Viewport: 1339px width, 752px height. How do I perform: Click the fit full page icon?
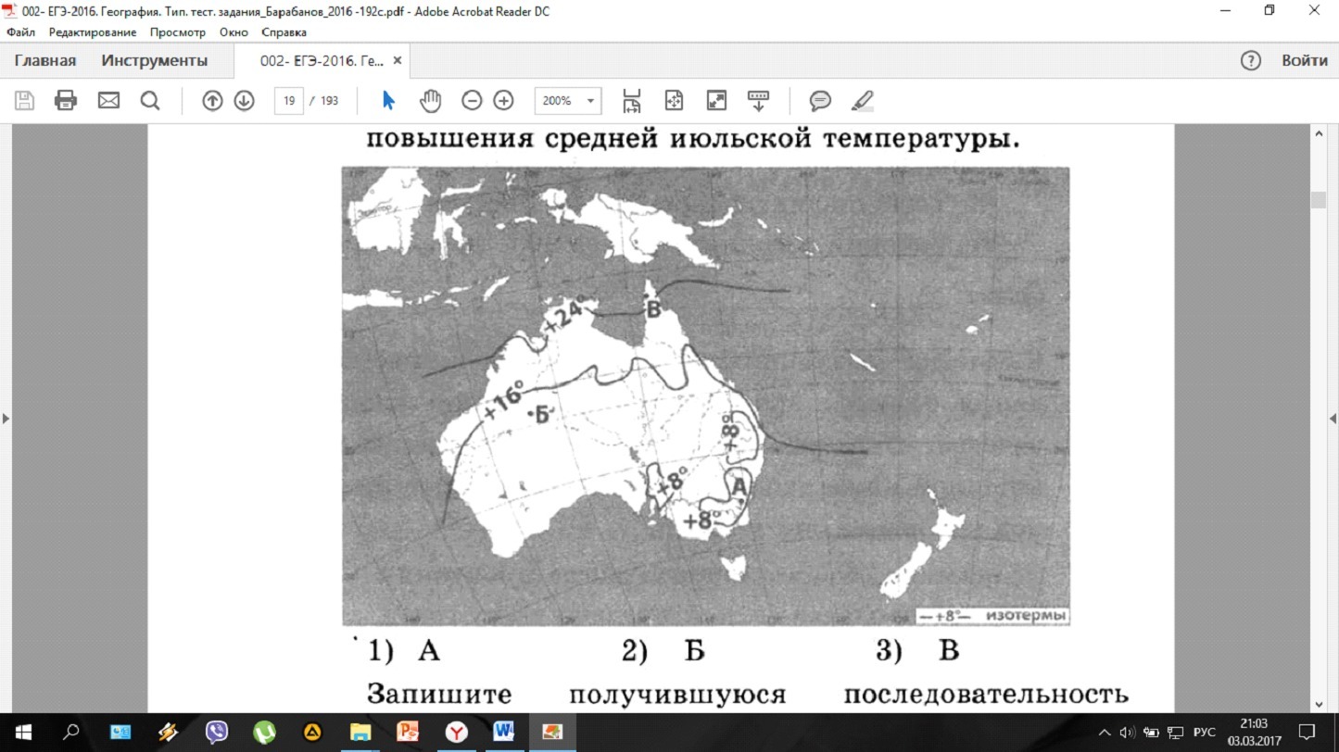pyautogui.click(x=674, y=100)
